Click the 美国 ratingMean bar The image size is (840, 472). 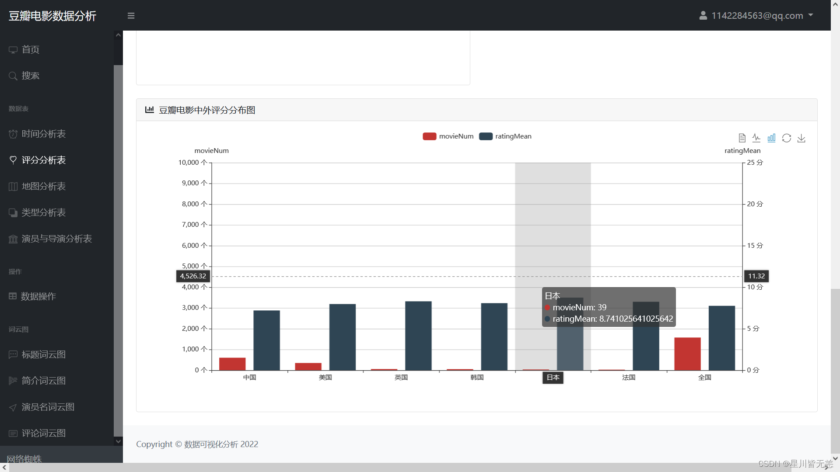coord(343,337)
